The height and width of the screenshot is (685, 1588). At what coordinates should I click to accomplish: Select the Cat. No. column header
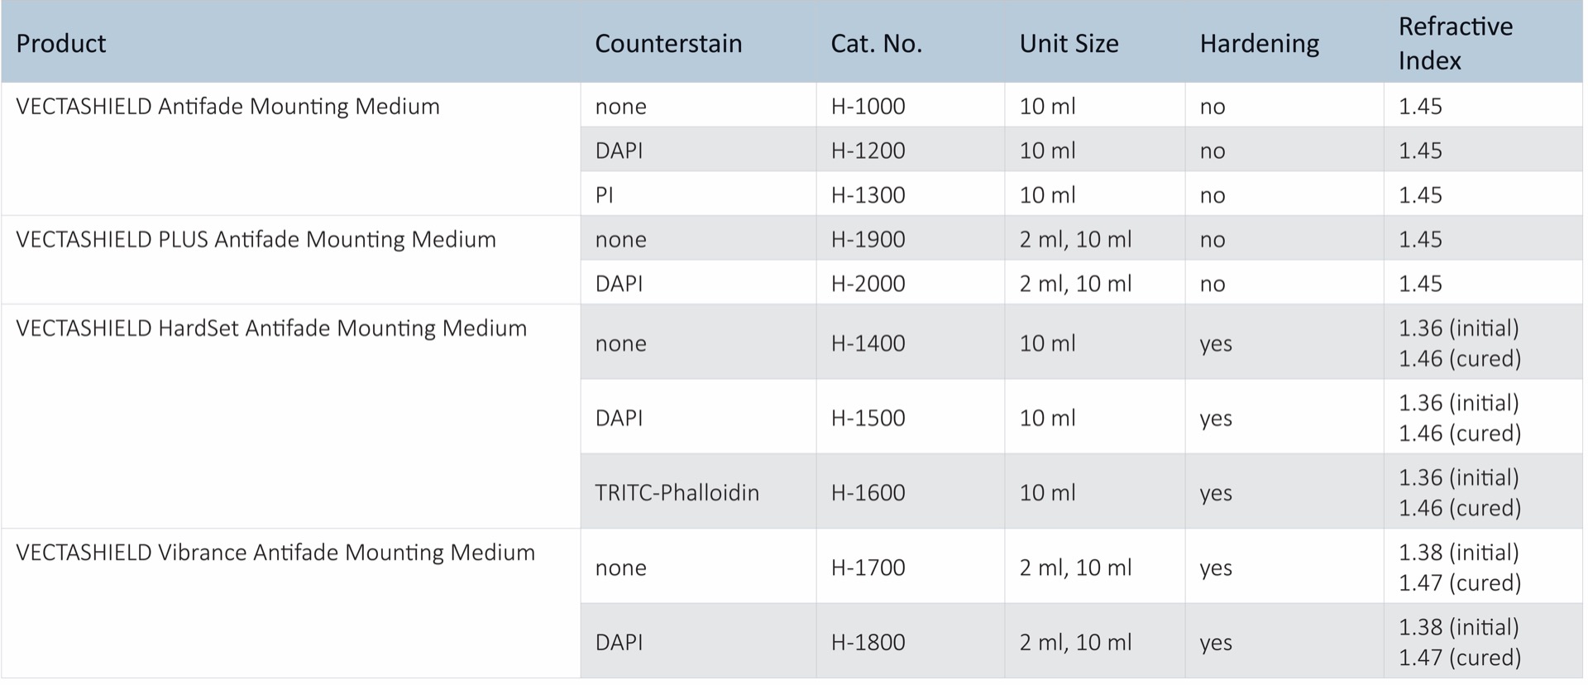click(x=876, y=43)
